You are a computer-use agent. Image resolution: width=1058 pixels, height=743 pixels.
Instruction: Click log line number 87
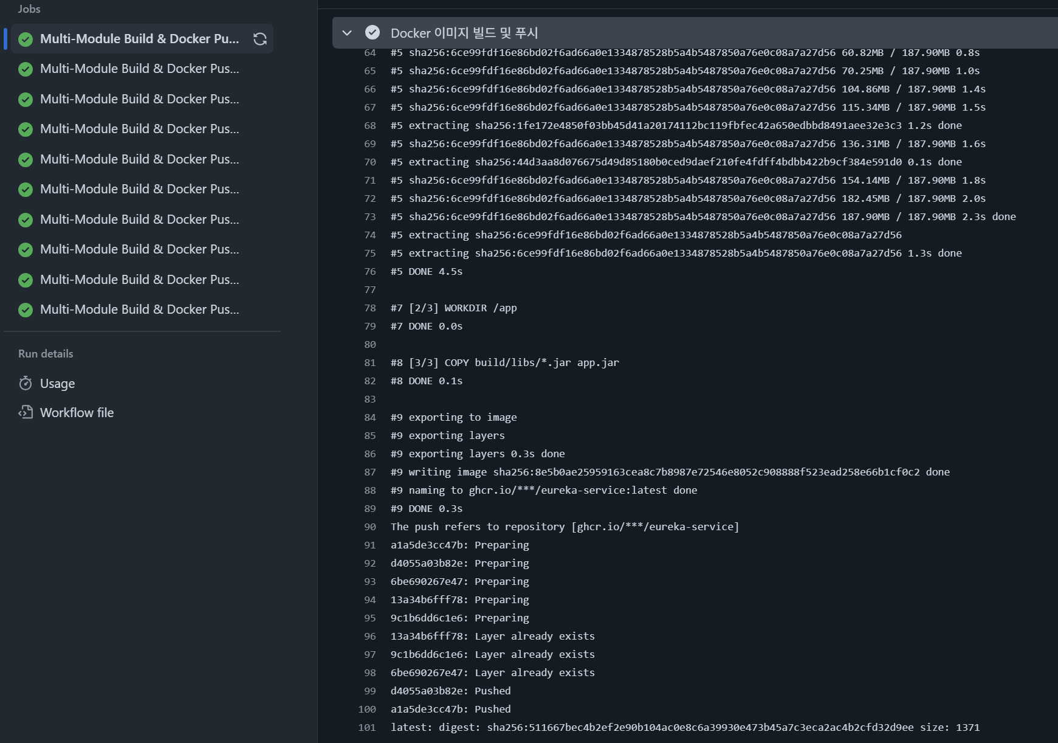(370, 472)
